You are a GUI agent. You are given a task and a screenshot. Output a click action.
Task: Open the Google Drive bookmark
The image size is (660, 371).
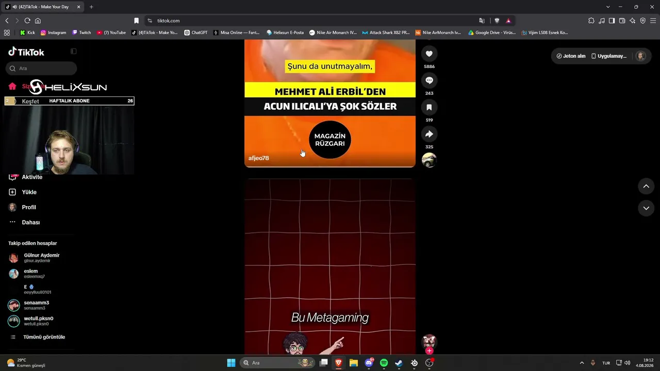[x=492, y=32]
